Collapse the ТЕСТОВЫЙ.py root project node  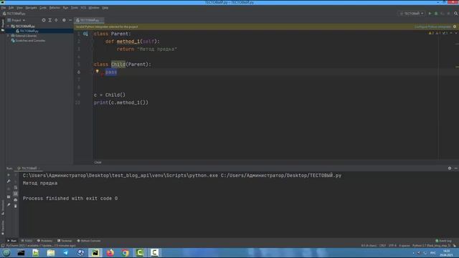point(8,26)
